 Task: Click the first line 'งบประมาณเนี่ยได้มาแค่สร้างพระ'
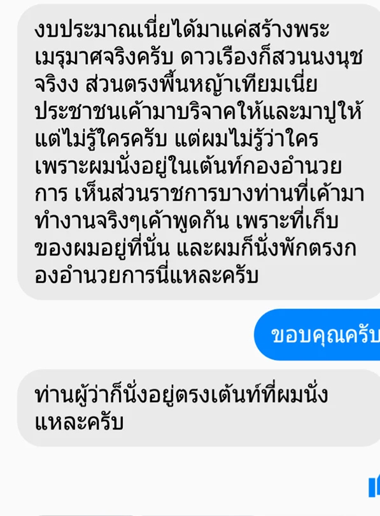(182, 31)
